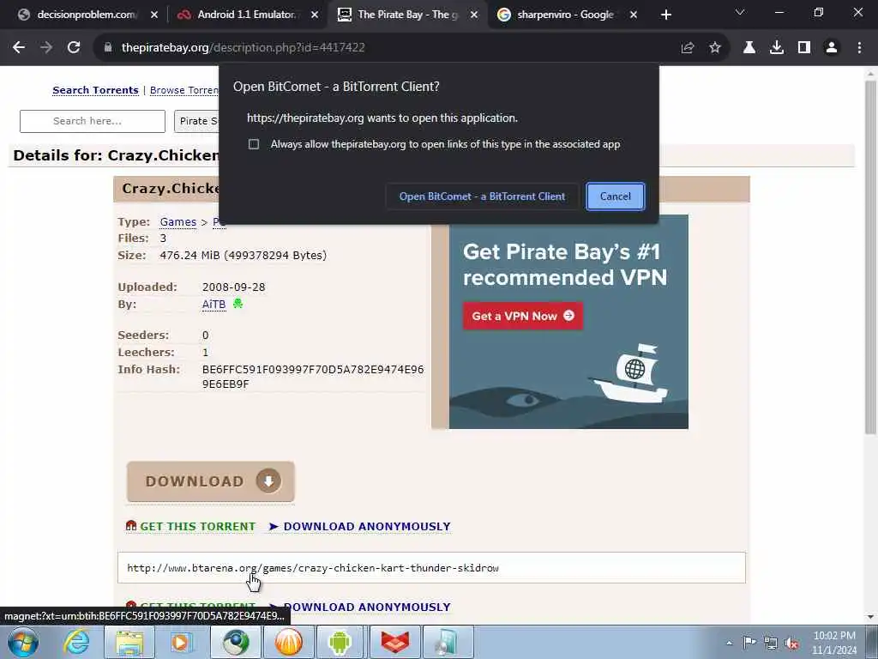Viewport: 878px width, 659px height.
Task: Click the page vertical scrollbar
Action: pyautogui.click(x=871, y=257)
